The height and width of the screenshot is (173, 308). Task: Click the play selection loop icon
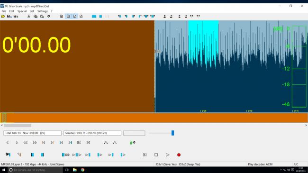pos(65,155)
